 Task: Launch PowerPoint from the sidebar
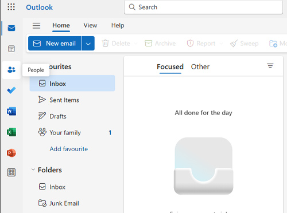tap(11, 153)
